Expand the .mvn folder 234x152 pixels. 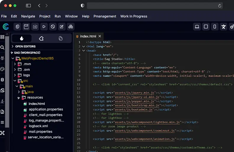pos(15,64)
